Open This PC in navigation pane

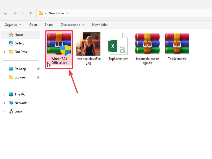click(20, 94)
